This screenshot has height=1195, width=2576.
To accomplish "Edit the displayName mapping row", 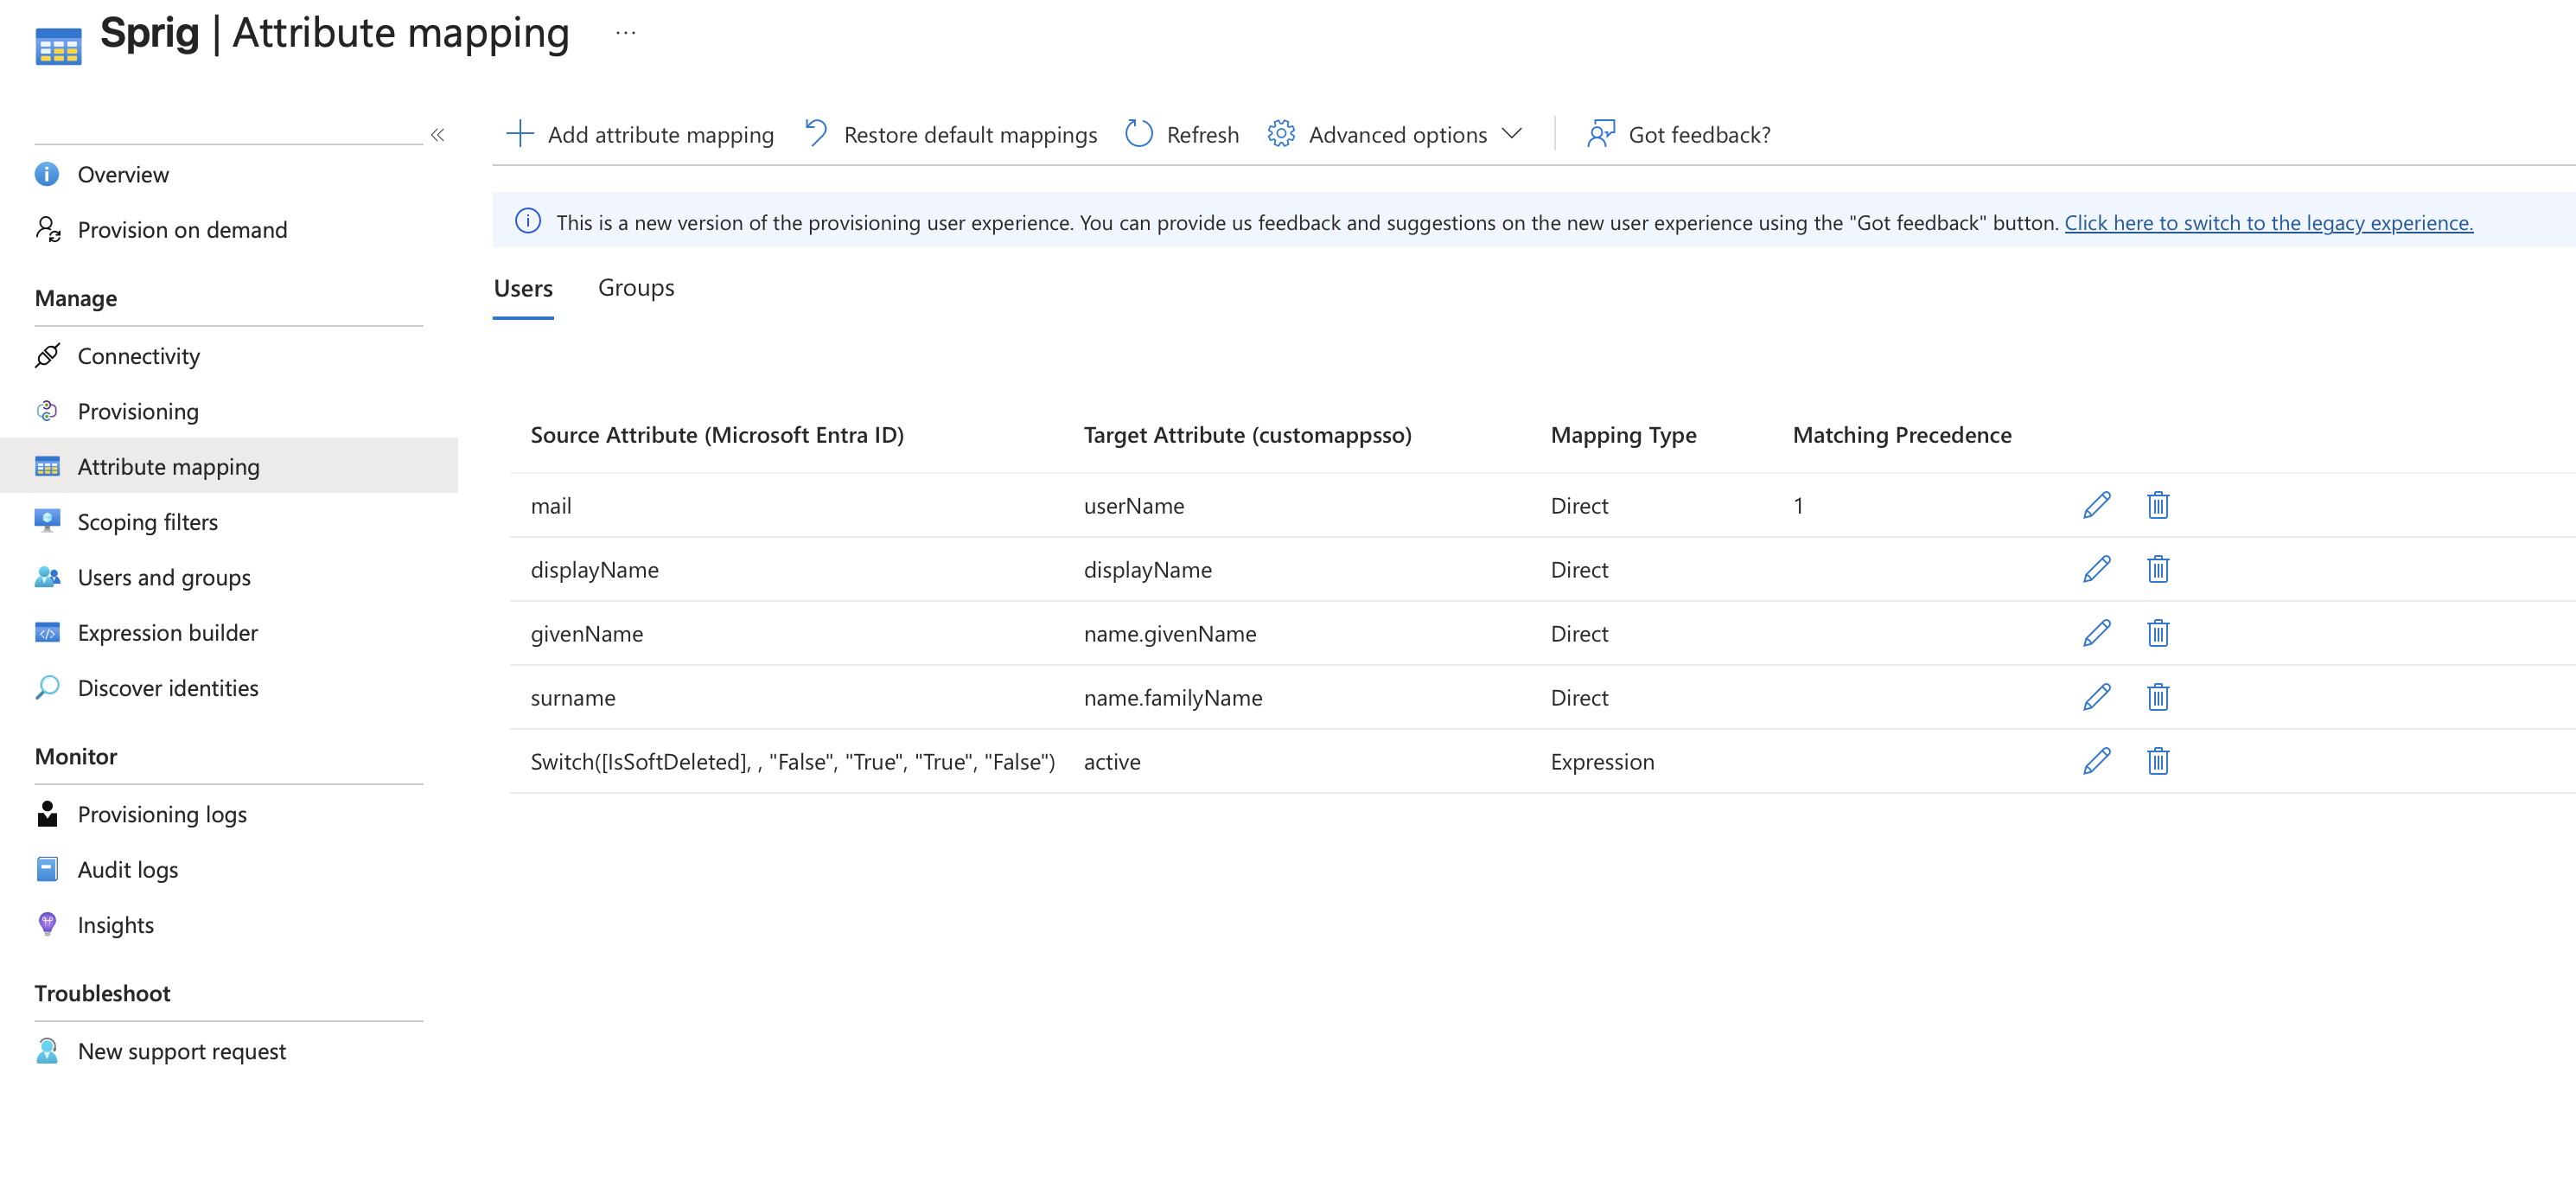I will point(2096,569).
